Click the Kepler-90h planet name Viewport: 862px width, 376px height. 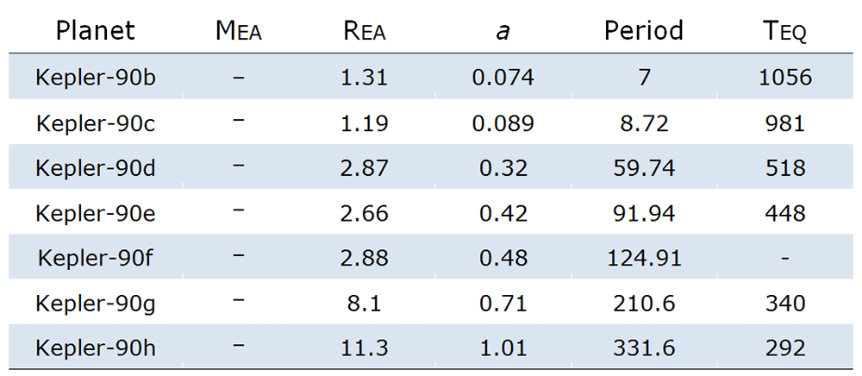[x=96, y=348]
